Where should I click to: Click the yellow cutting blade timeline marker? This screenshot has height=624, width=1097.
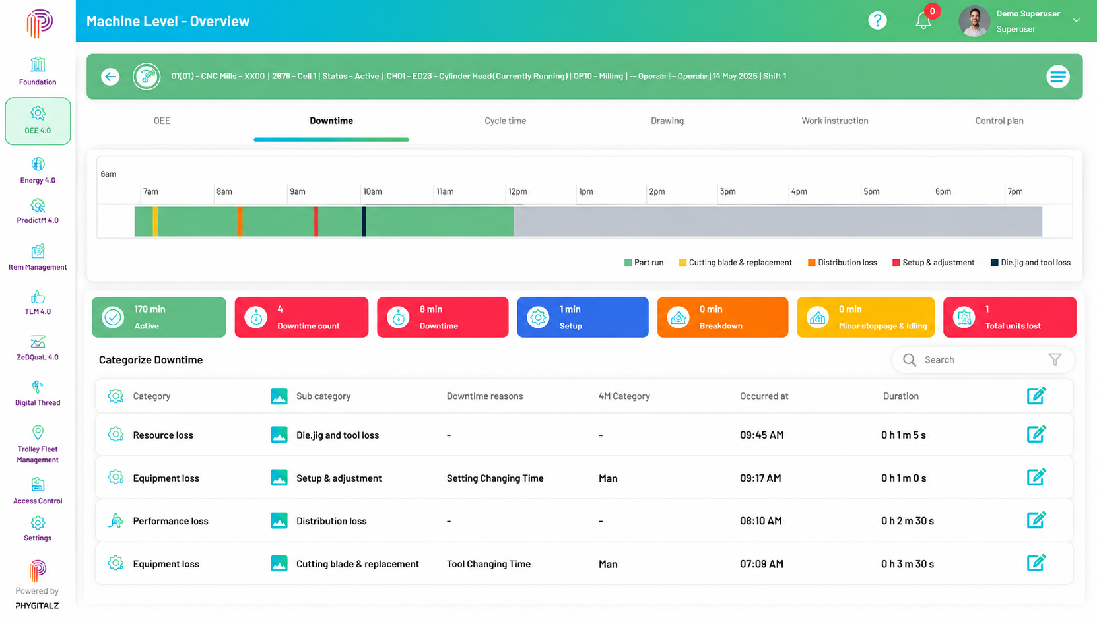point(156,222)
